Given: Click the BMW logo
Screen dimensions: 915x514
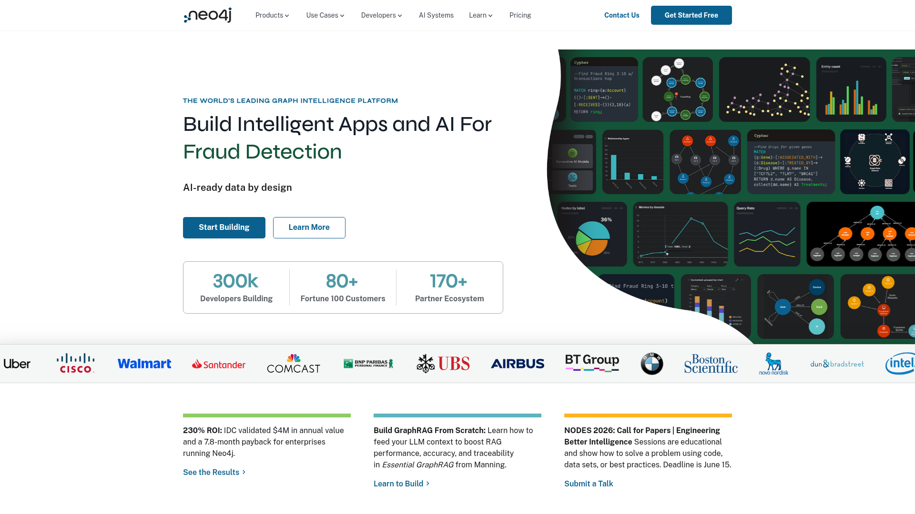Looking at the screenshot, I should [x=652, y=364].
